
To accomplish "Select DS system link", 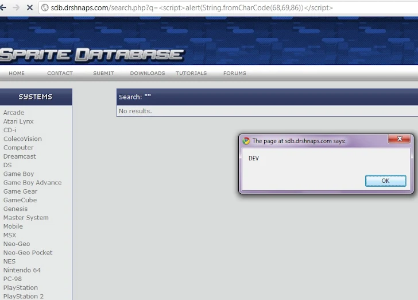I will point(7,165).
